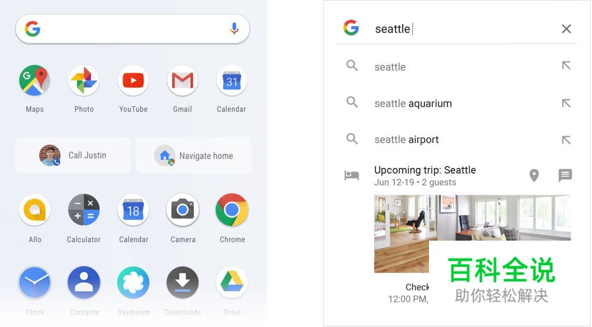592x327 pixels.
Task: Tap the microphone voice search icon
Action: coord(234,29)
